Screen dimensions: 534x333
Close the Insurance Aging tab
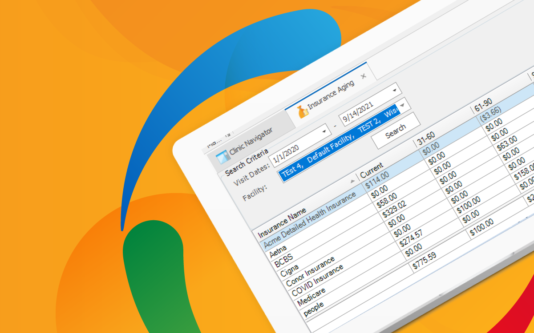pyautogui.click(x=363, y=76)
